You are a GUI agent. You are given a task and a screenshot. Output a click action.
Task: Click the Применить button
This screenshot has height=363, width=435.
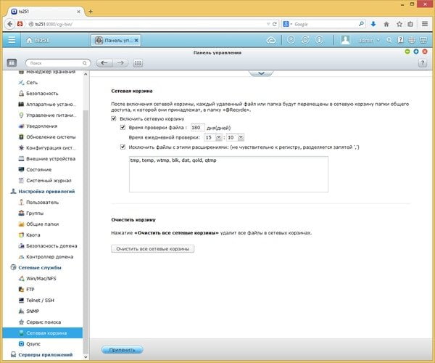pyautogui.click(x=122, y=350)
